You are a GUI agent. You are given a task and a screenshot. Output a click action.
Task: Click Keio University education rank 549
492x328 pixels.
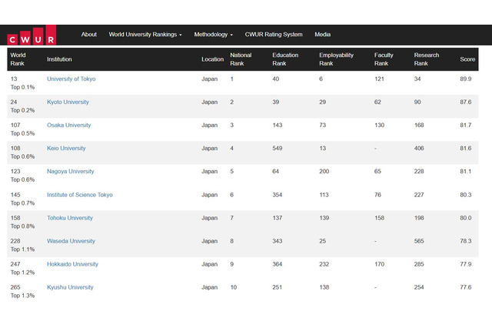tap(278, 149)
